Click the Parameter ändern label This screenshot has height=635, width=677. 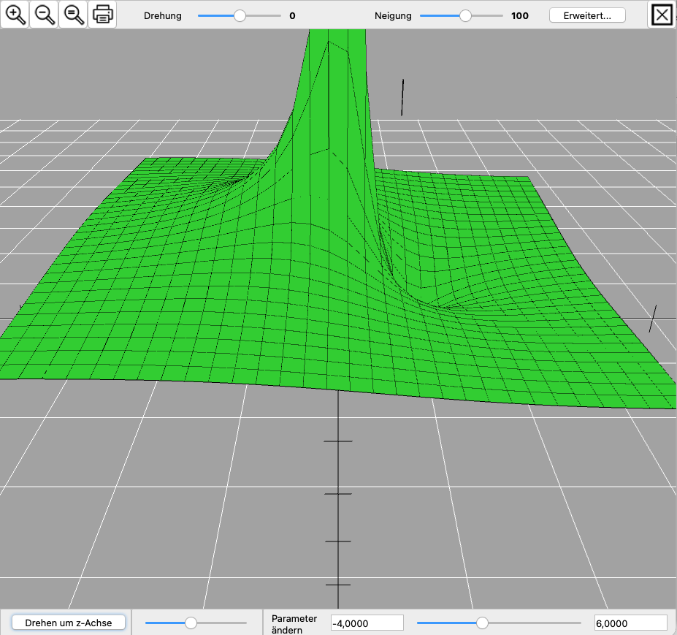point(294,623)
